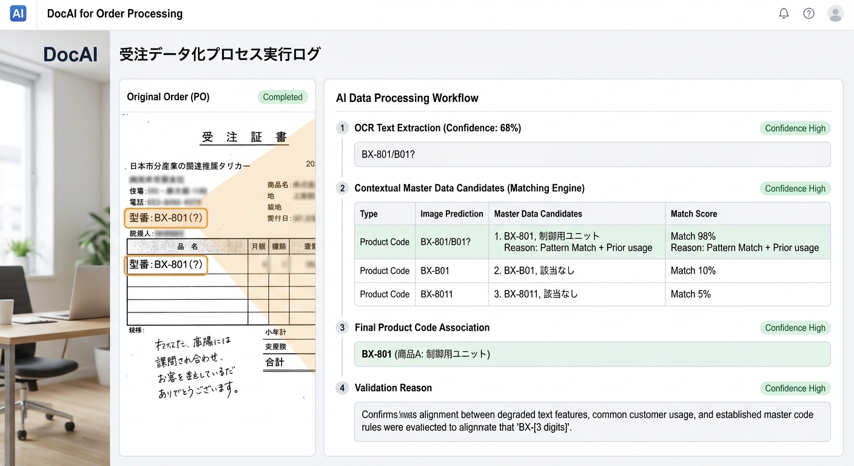Image resolution: width=854 pixels, height=466 pixels.
Task: Click Confidence High badge for OCR Text Extraction
Action: point(795,128)
